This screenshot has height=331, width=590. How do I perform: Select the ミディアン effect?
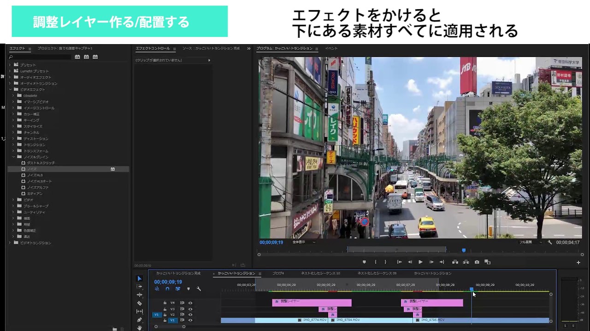(35, 194)
